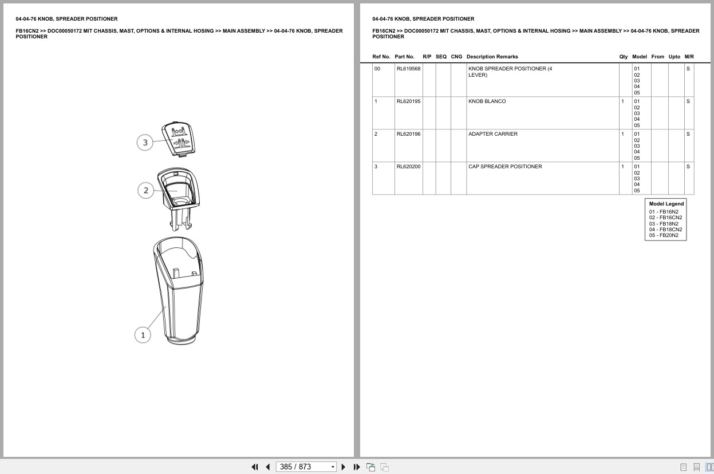Click the KNOB SPREADER POSITIONER (4 LEVER) description
714x474 pixels.
[510, 72]
